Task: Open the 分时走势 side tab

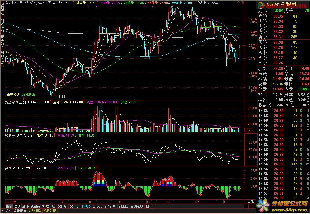Action: [x=3, y=9]
